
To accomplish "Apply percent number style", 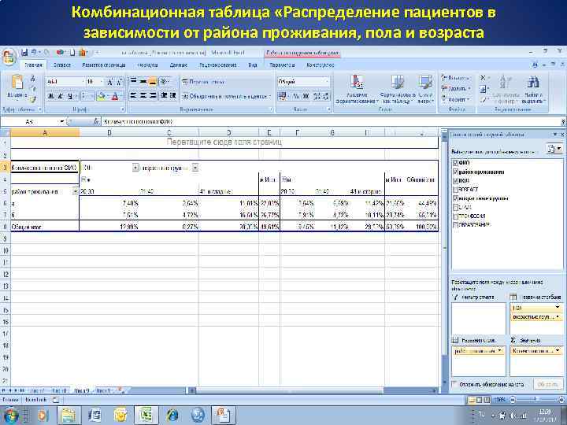I will coord(296,96).
